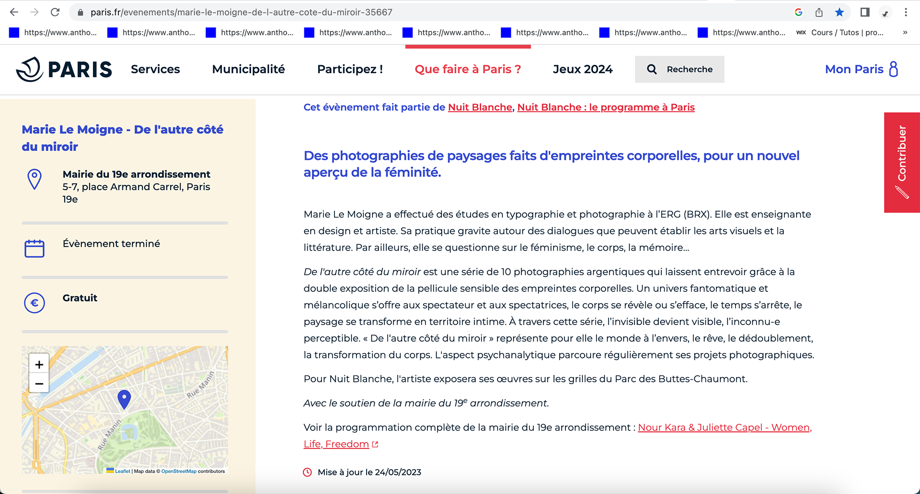This screenshot has height=494, width=920.
Task: Click the share page icon
Action: pyautogui.click(x=819, y=12)
